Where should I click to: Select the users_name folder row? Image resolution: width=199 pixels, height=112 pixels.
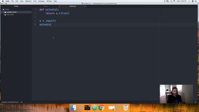(x=16, y=15)
